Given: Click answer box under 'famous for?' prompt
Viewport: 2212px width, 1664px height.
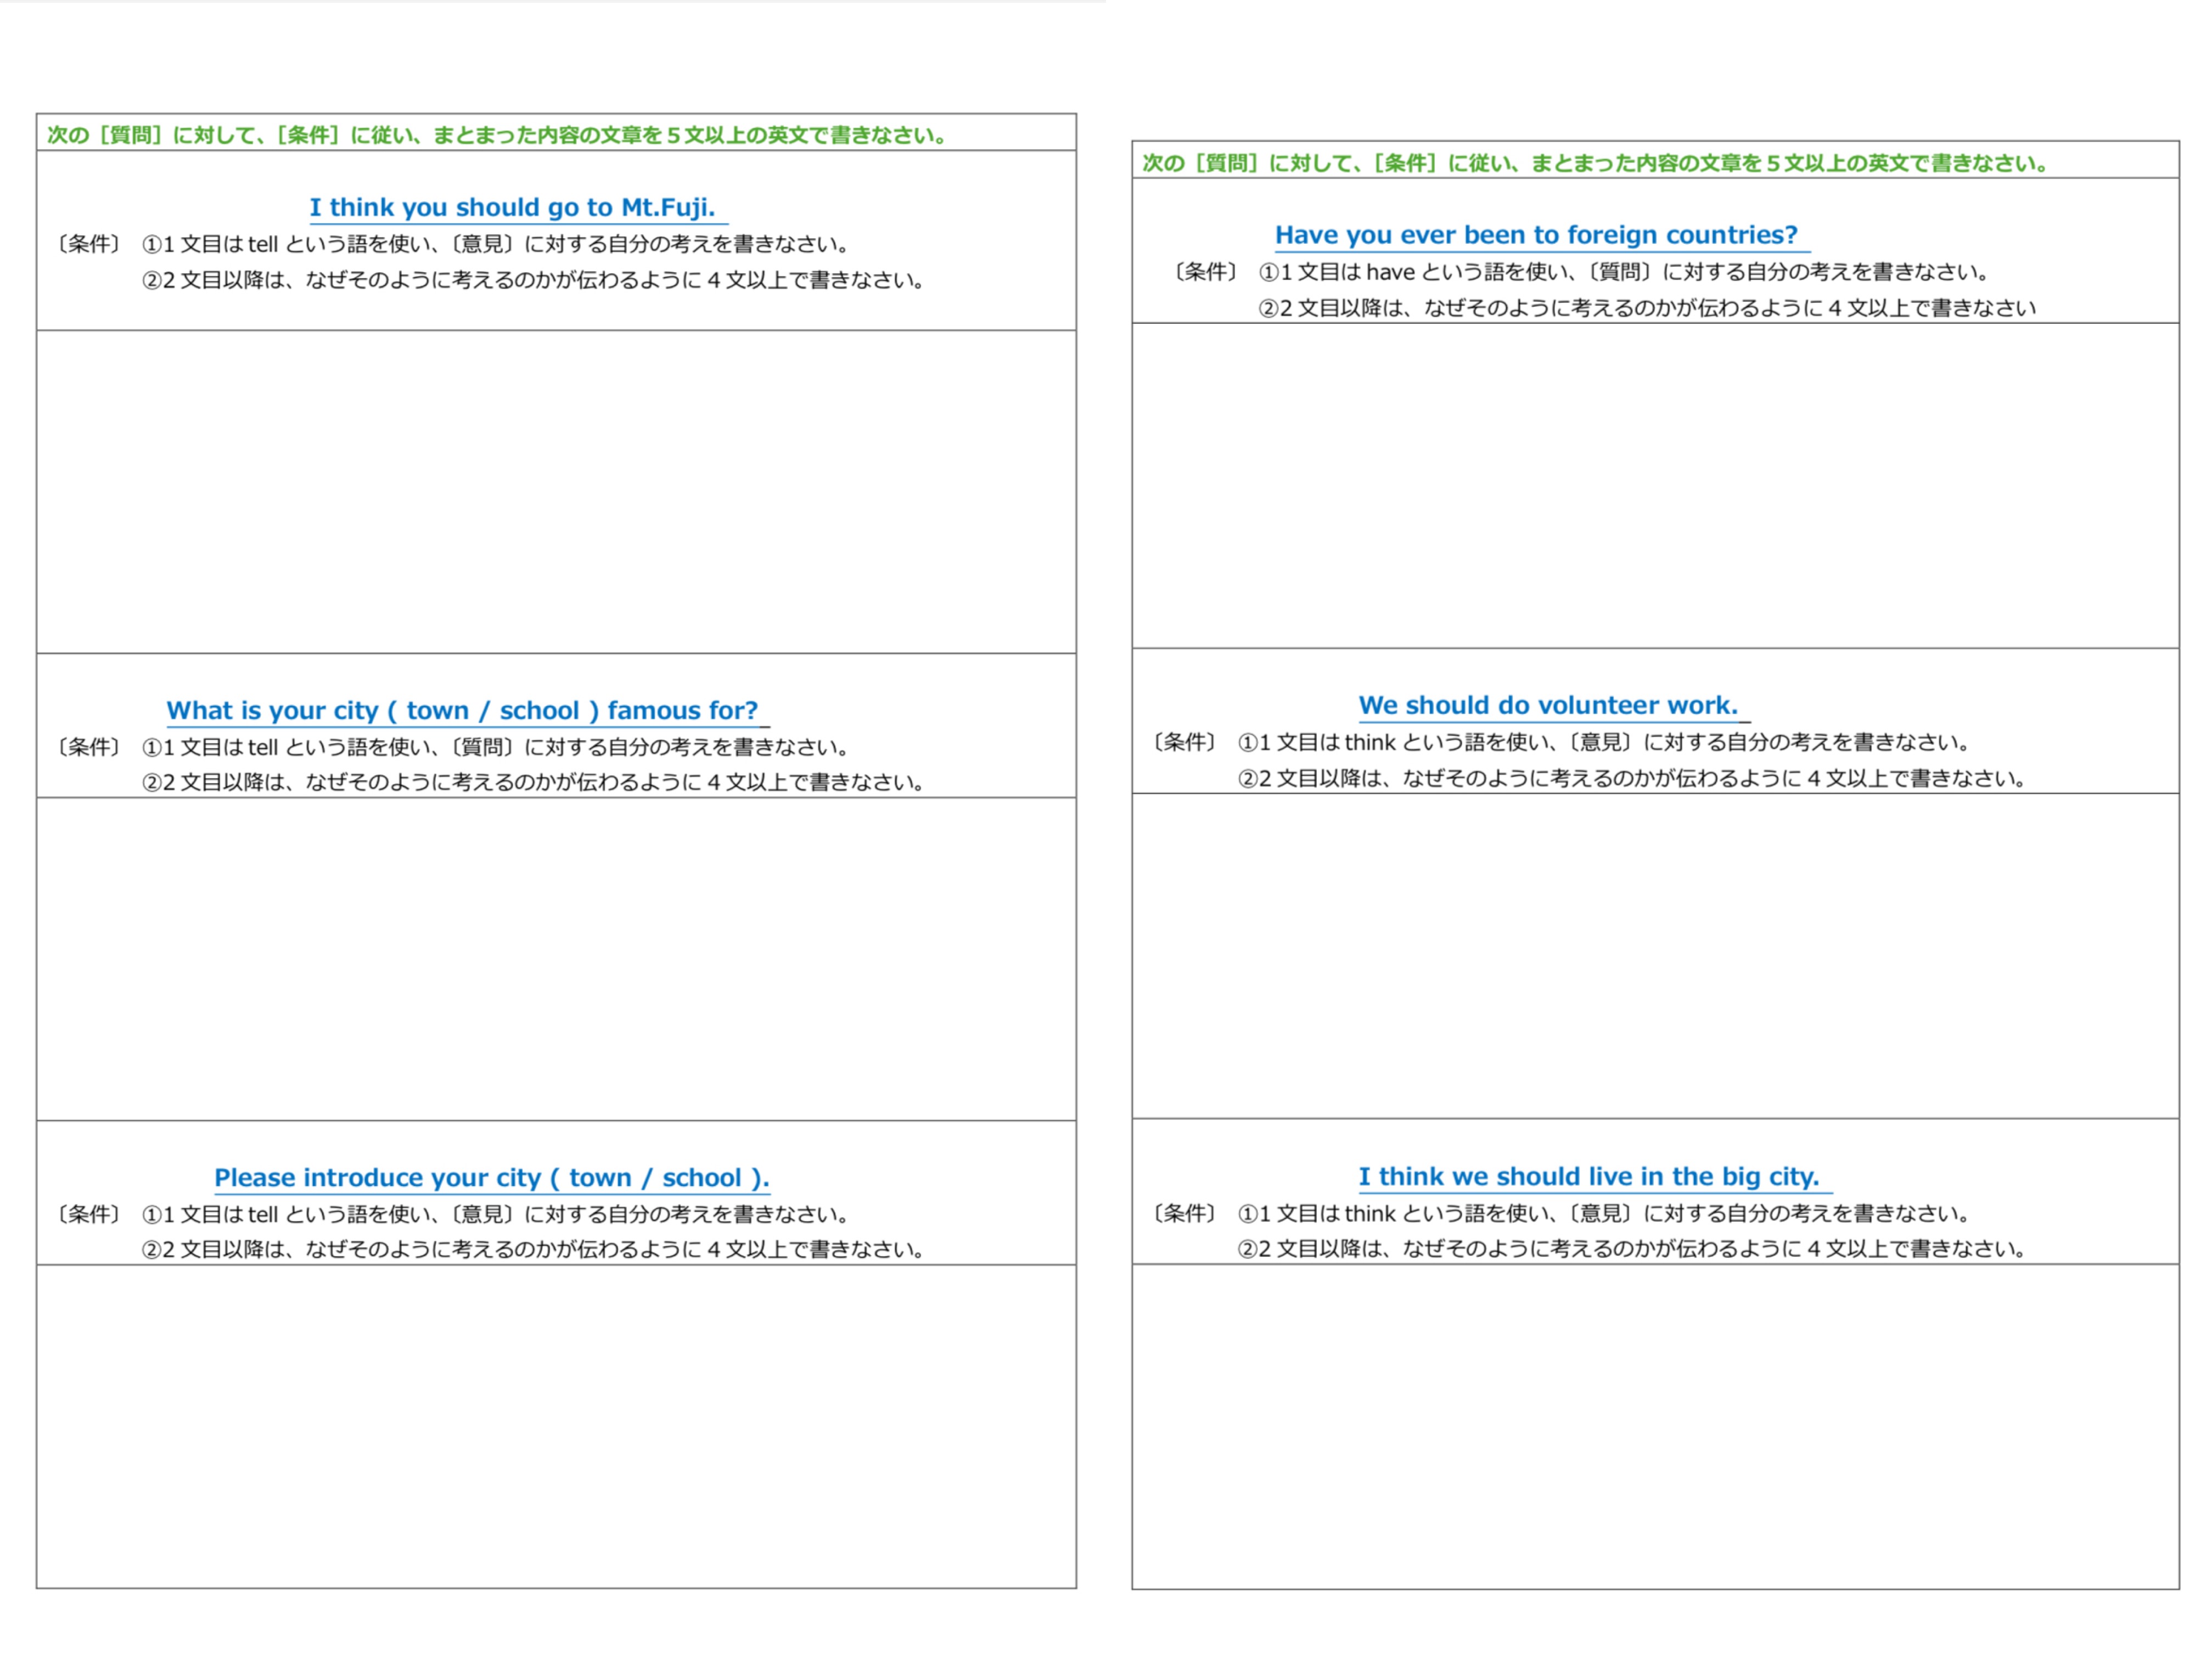Looking at the screenshot, I should pos(556,958).
